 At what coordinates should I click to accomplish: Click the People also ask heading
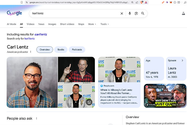pos(20,118)
